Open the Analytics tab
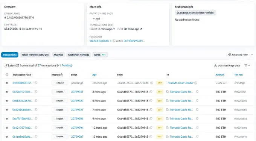 pos(58,55)
